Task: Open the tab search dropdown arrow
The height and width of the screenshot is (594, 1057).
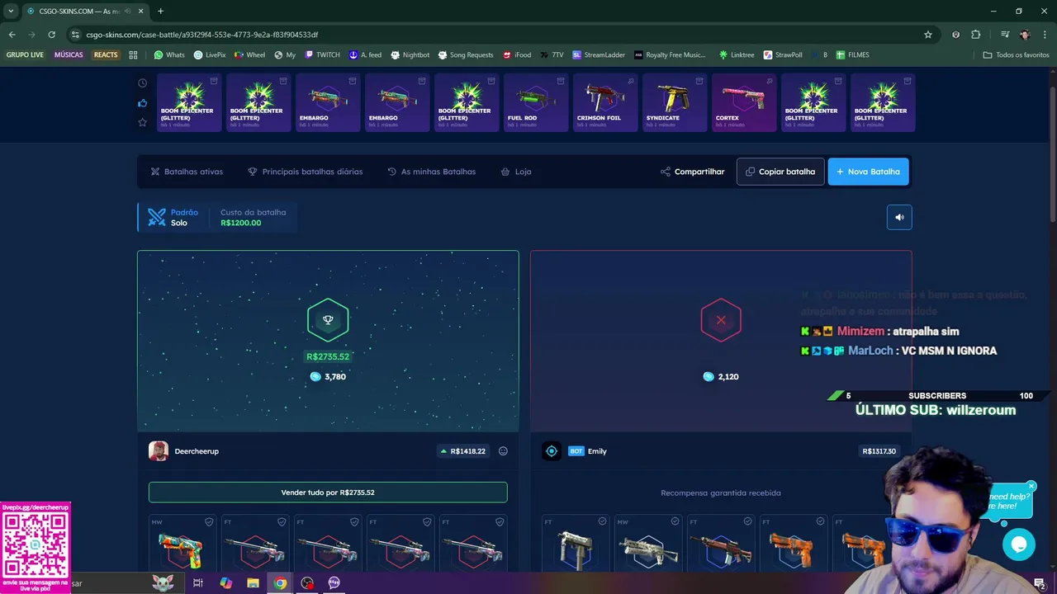Action: click(x=11, y=11)
